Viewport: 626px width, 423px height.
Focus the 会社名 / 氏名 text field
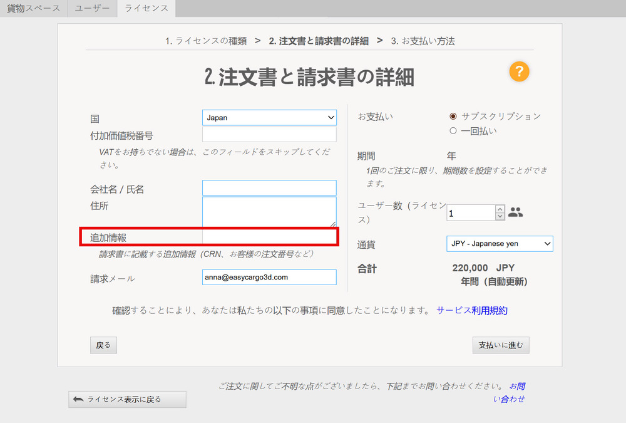[x=269, y=188]
